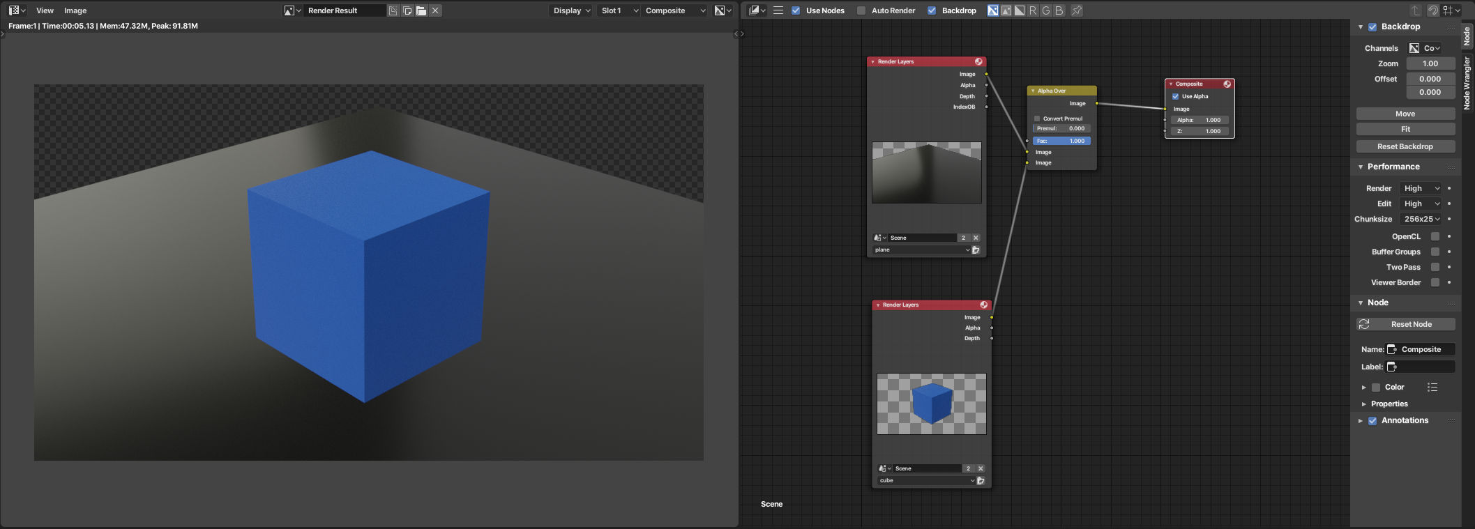This screenshot has width=1475, height=529.
Task: Toggle the Auto Render checkbox
Action: pos(861,10)
